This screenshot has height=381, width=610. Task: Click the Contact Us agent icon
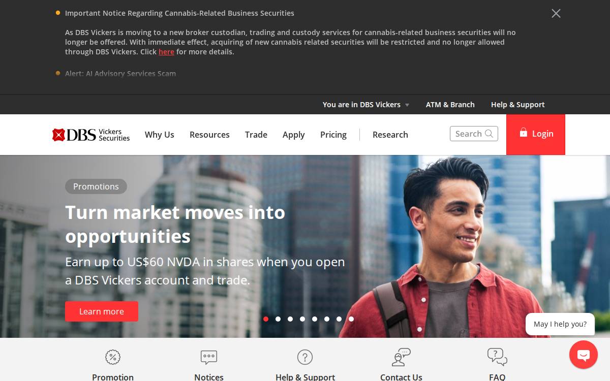point(401,357)
